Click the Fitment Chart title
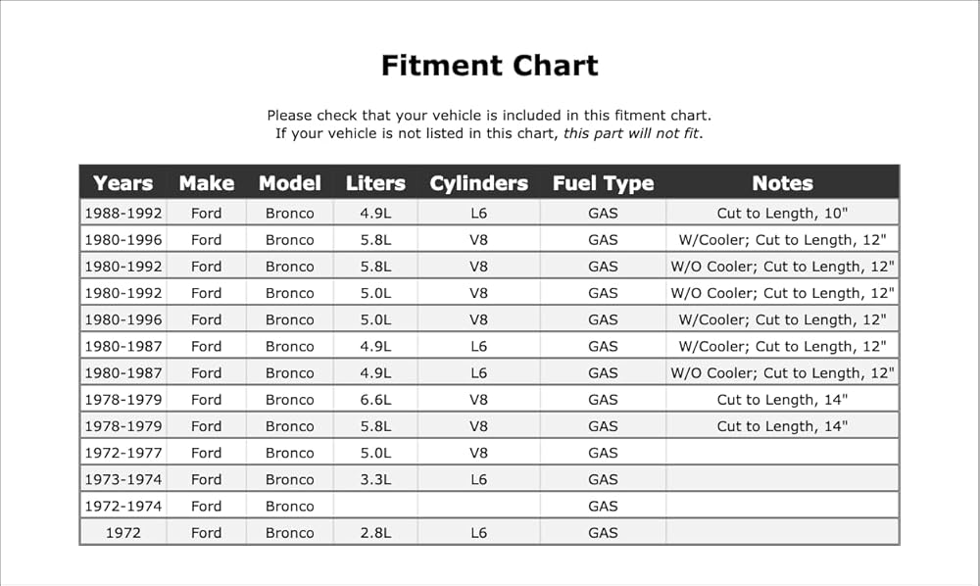Image resolution: width=980 pixels, height=586 pixels. tap(490, 65)
